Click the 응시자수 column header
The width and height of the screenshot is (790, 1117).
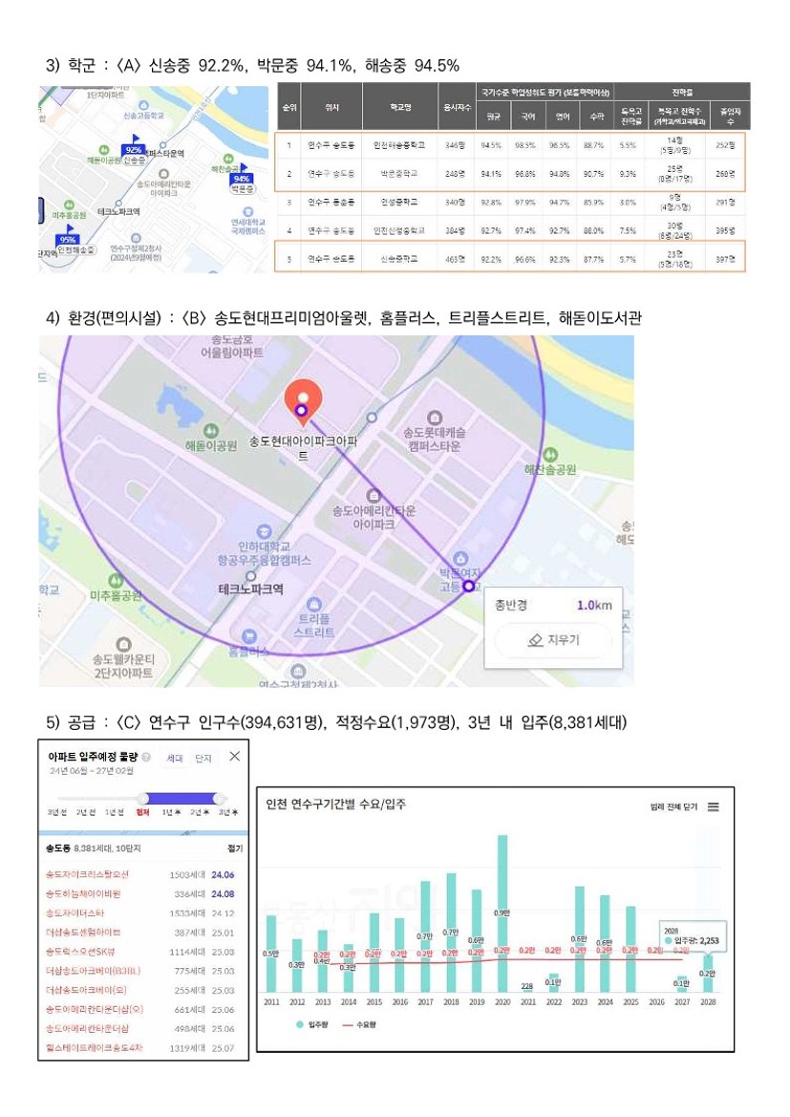click(x=456, y=107)
